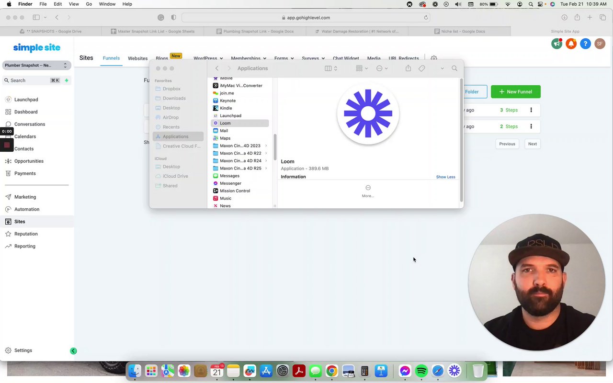613x383 pixels.
Task: Open Finder group-by dropdown
Action: 362,68
